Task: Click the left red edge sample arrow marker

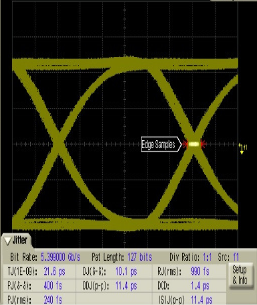Action: click(185, 144)
